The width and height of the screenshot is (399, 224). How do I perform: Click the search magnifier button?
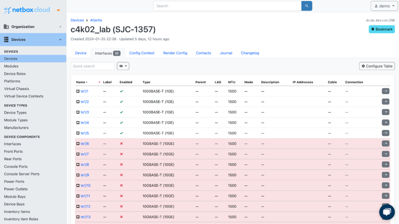pyautogui.click(x=307, y=6)
